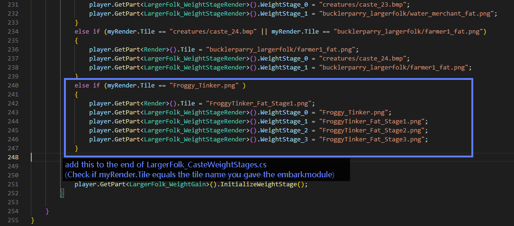This screenshot has height=226, width=514.
Task: Click the opening brace on line 241
Action: 77,95
